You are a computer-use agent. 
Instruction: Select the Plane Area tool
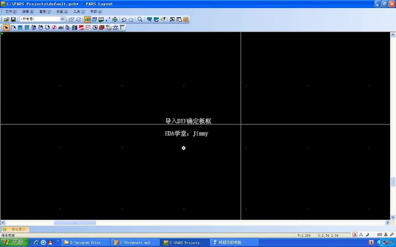(x=81, y=27)
